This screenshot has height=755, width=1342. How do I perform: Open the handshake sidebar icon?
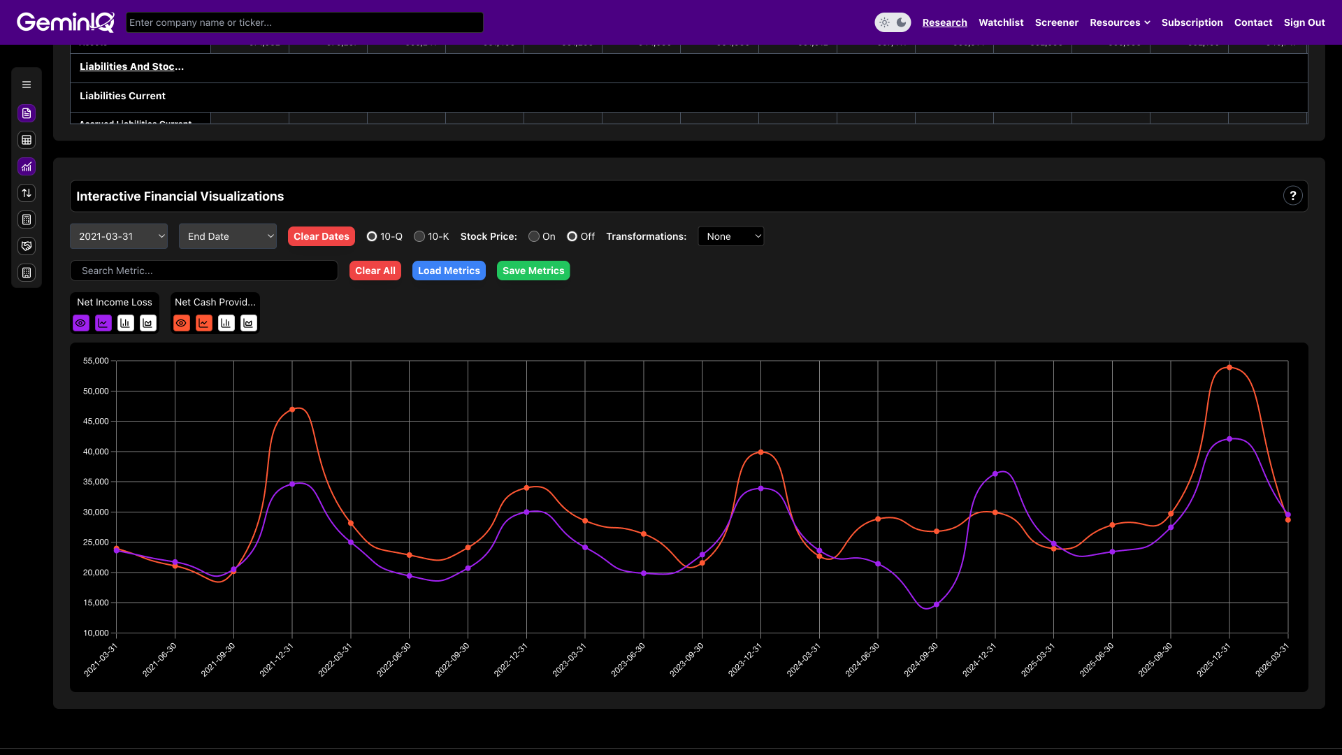(27, 246)
